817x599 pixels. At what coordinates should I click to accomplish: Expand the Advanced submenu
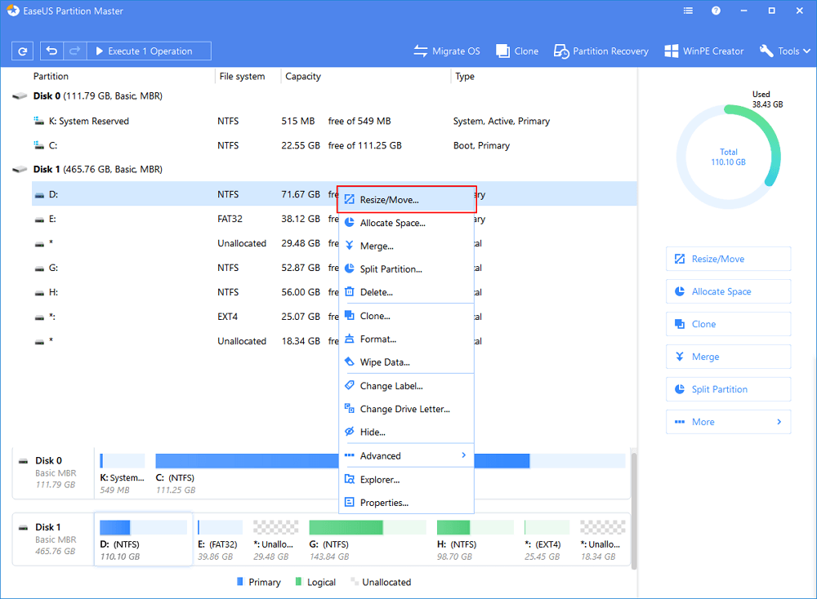pyautogui.click(x=406, y=455)
